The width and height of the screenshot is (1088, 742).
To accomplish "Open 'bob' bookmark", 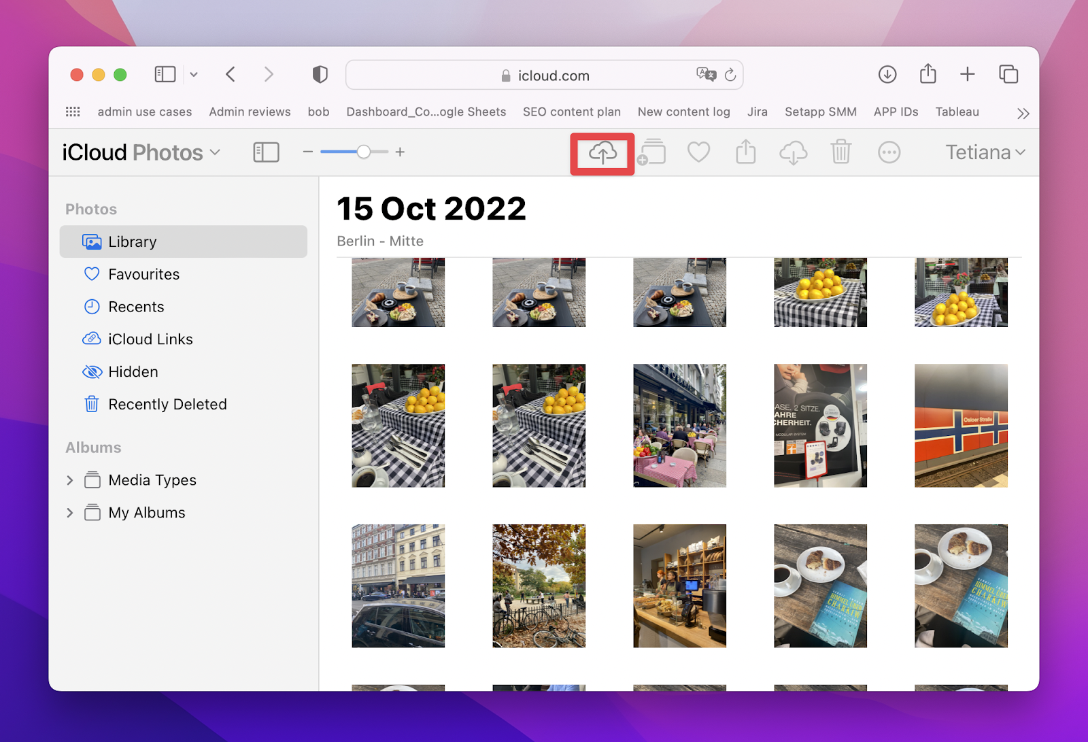I will pyautogui.click(x=318, y=112).
